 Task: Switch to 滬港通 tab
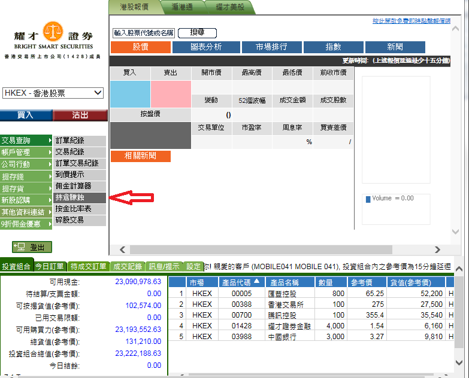[182, 7]
